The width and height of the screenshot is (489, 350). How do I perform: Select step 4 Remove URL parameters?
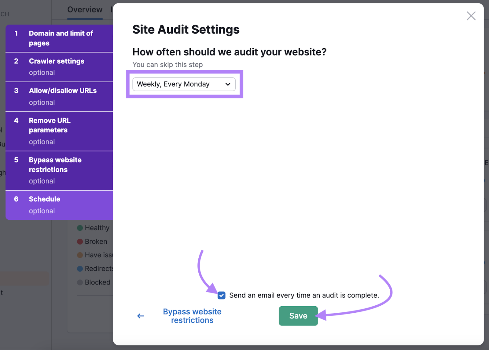49,131
